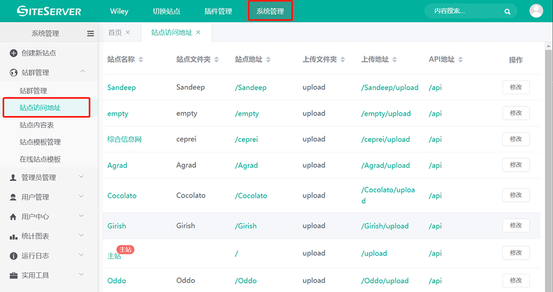Collapse the 站群管理 menu section
553x292 pixels.
[82, 72]
